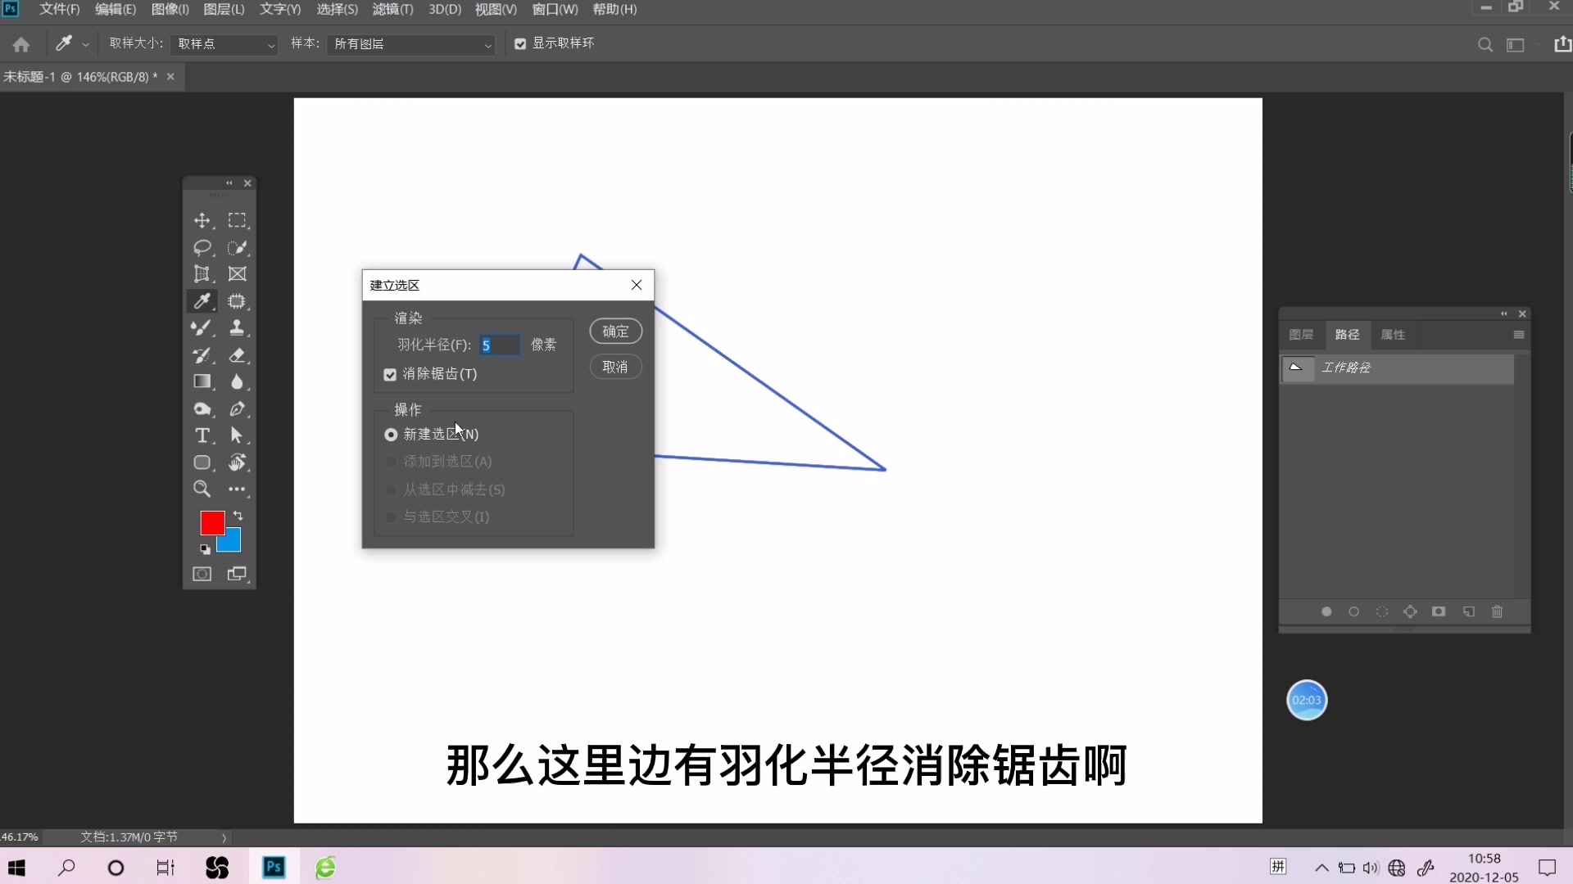This screenshot has height=884, width=1573.
Task: Click the blue background color swatch
Action: pyautogui.click(x=232, y=543)
